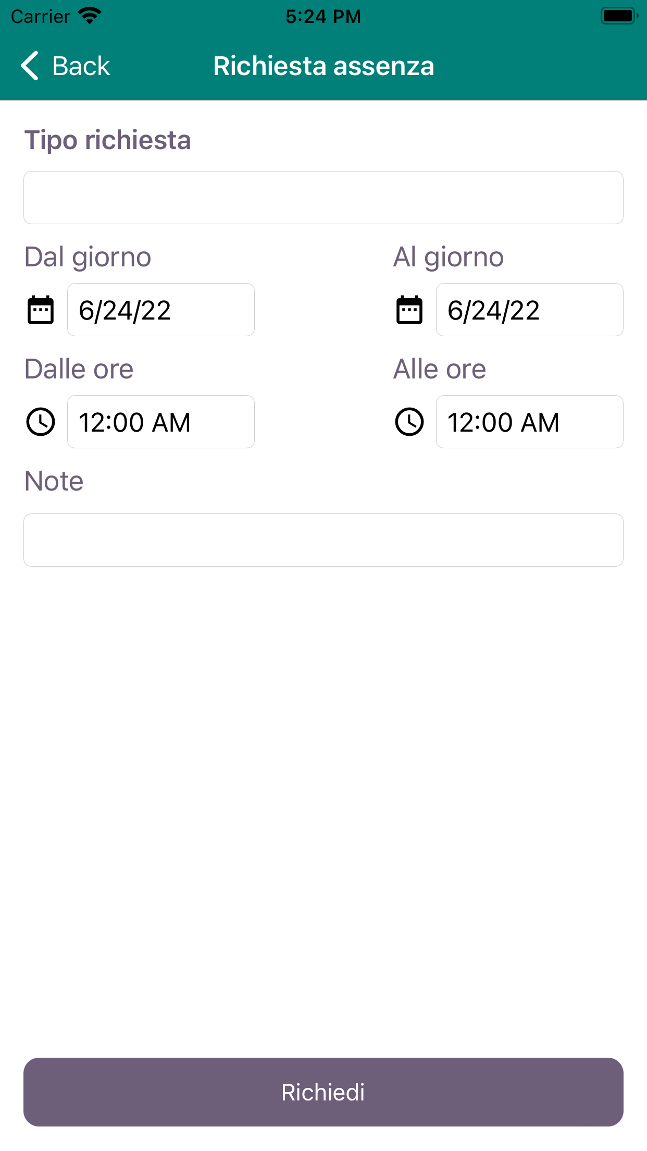Focus the Note text field
Viewport: 647px width, 1151px height.
(323, 540)
